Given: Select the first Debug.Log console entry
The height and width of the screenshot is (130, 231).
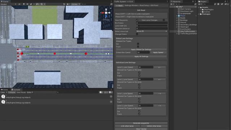Looking at the screenshot, I should 56,96.
